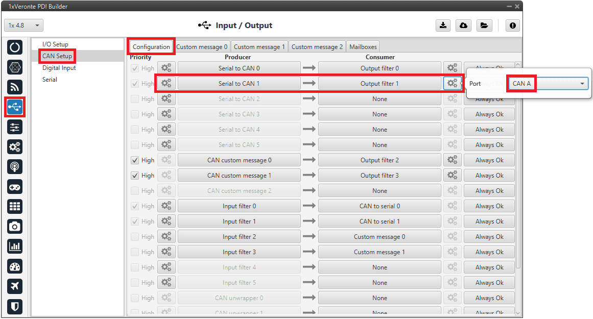Open the Custom message 1 tab
Screen dimensions: 593x319
click(259, 47)
